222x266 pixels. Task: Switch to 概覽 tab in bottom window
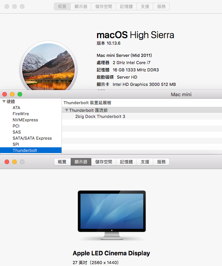[x=62, y=162]
